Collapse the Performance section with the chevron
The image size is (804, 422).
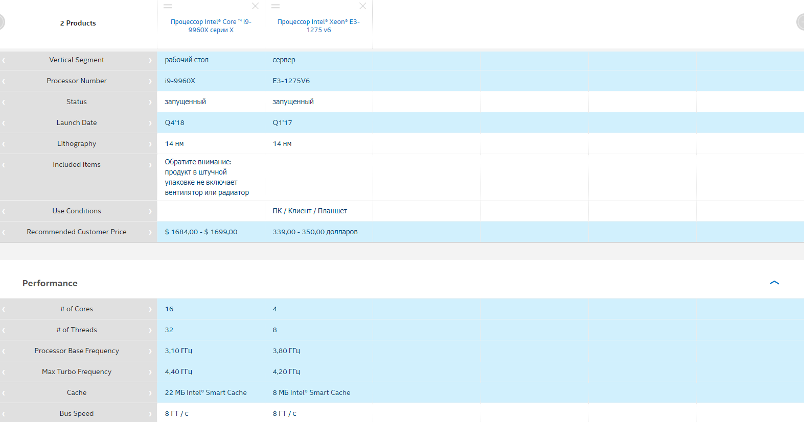(x=774, y=283)
